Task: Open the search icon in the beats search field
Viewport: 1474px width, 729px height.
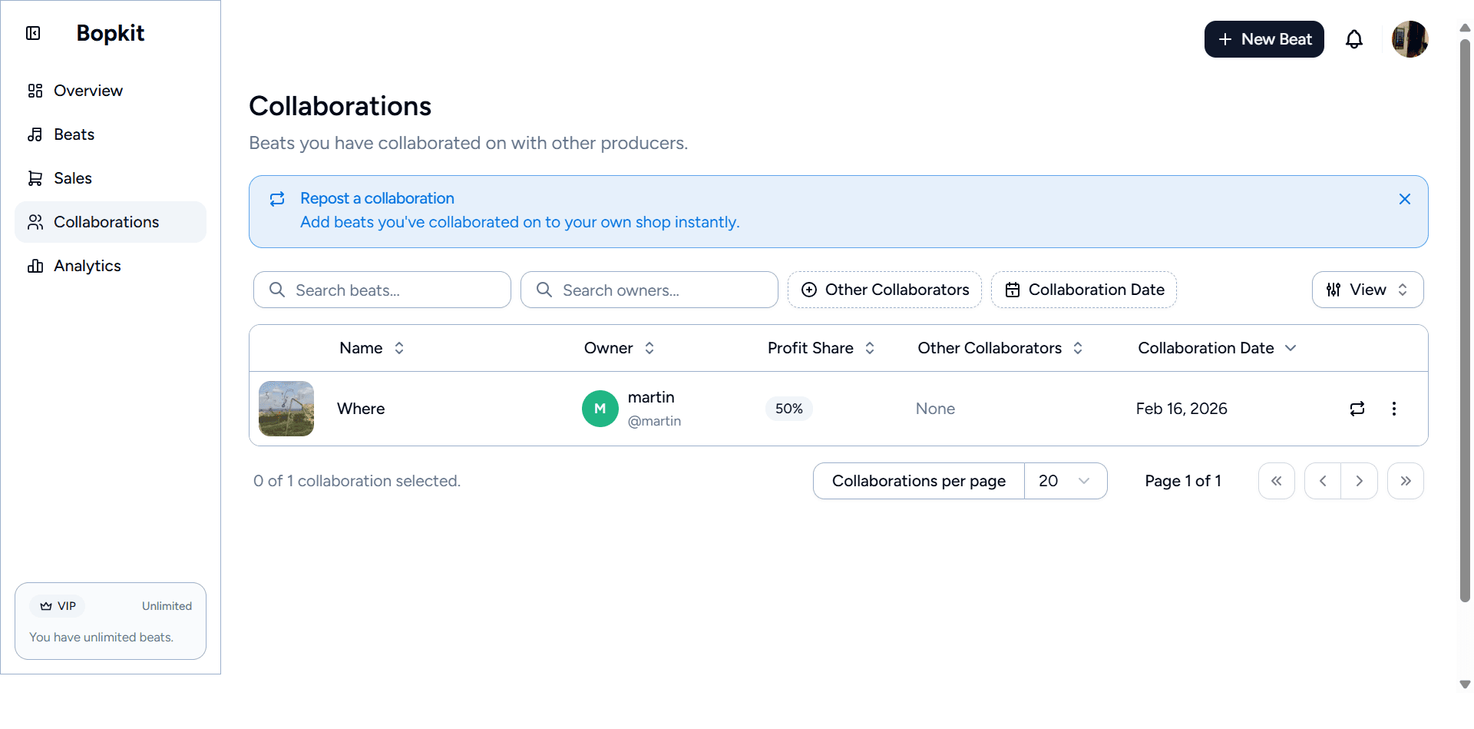Action: click(x=277, y=290)
